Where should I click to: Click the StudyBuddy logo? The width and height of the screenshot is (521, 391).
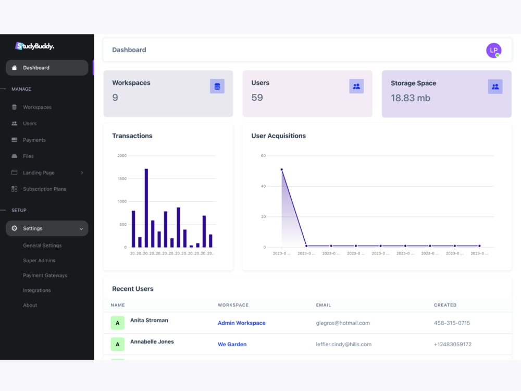click(34, 46)
